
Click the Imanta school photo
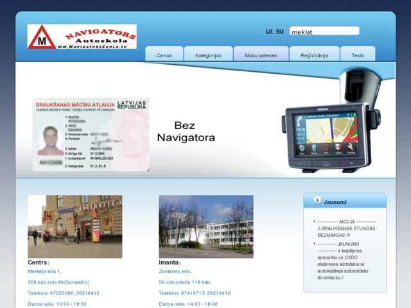(206, 227)
